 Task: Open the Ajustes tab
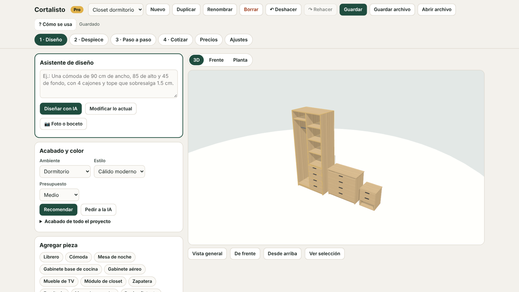click(239, 40)
